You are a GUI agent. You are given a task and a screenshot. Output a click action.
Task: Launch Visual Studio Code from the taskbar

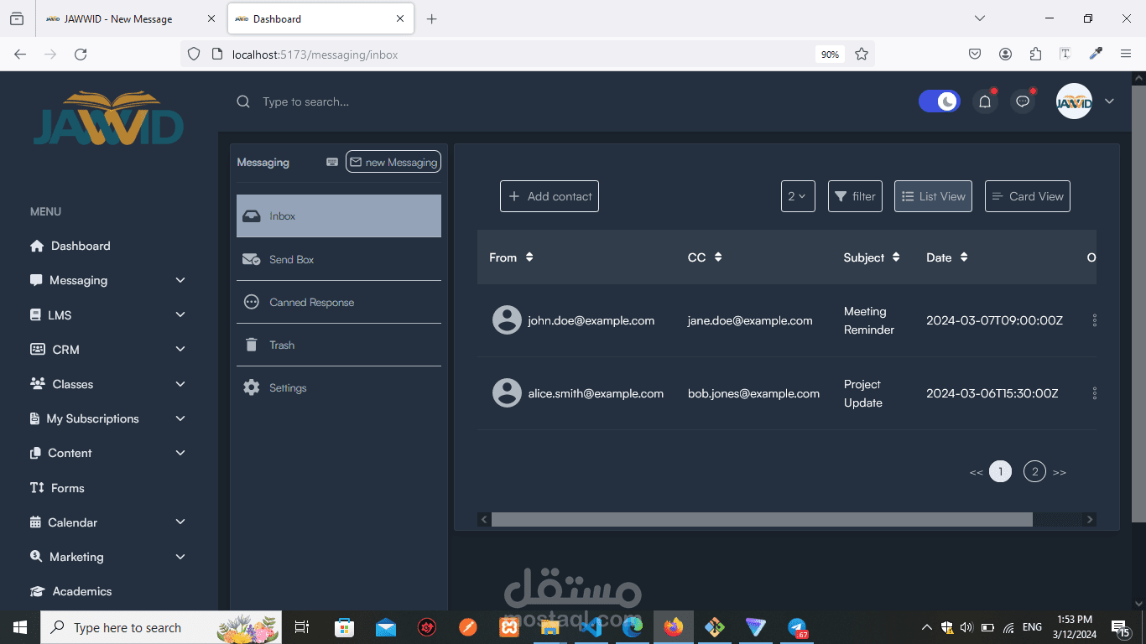point(591,627)
